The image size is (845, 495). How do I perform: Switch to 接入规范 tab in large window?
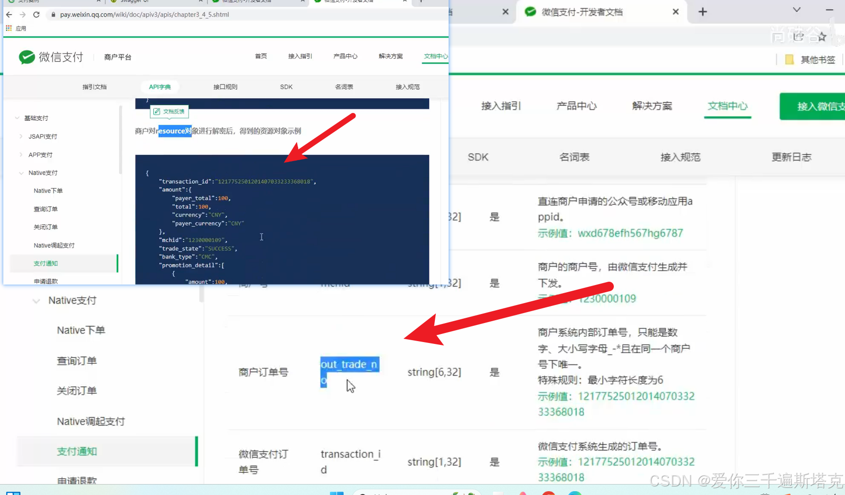680,157
